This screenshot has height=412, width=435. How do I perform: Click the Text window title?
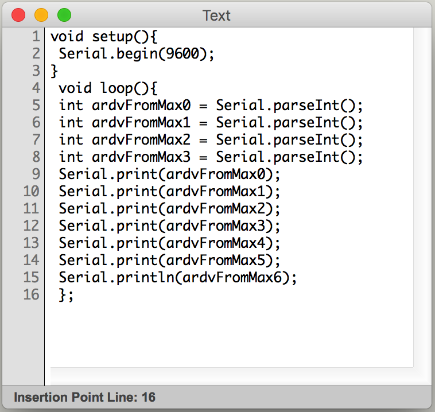(216, 15)
